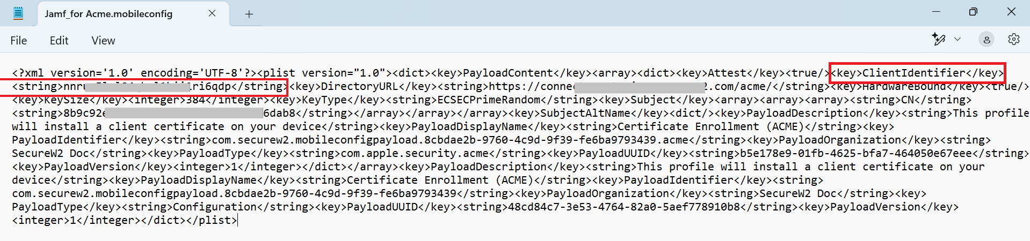Close the Notepad window
This screenshot has height=241, width=1030.
[x=1011, y=12]
